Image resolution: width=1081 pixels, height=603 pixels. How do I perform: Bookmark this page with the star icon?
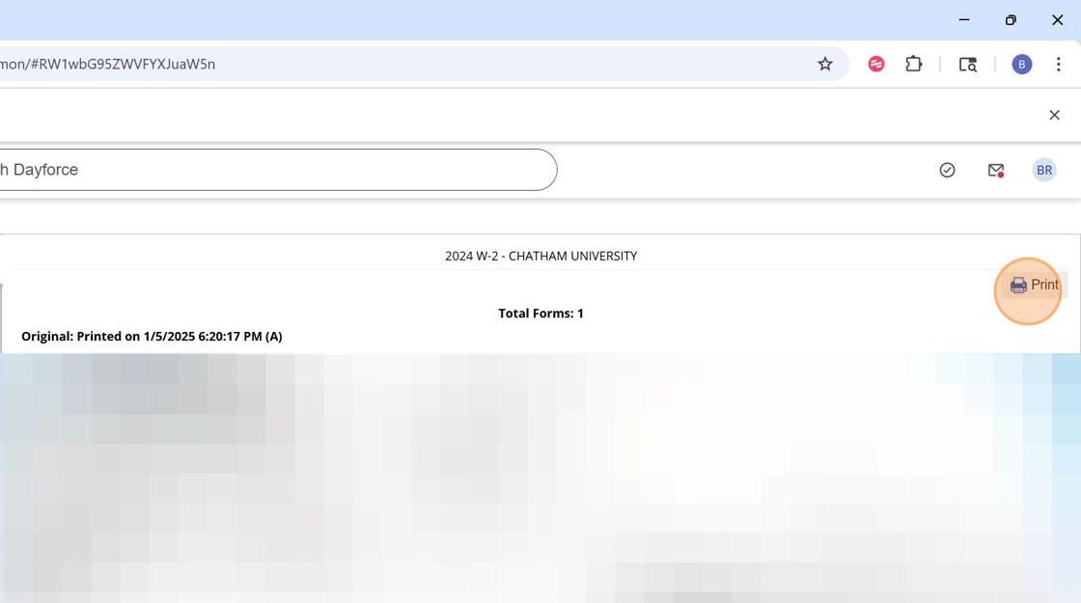[824, 64]
